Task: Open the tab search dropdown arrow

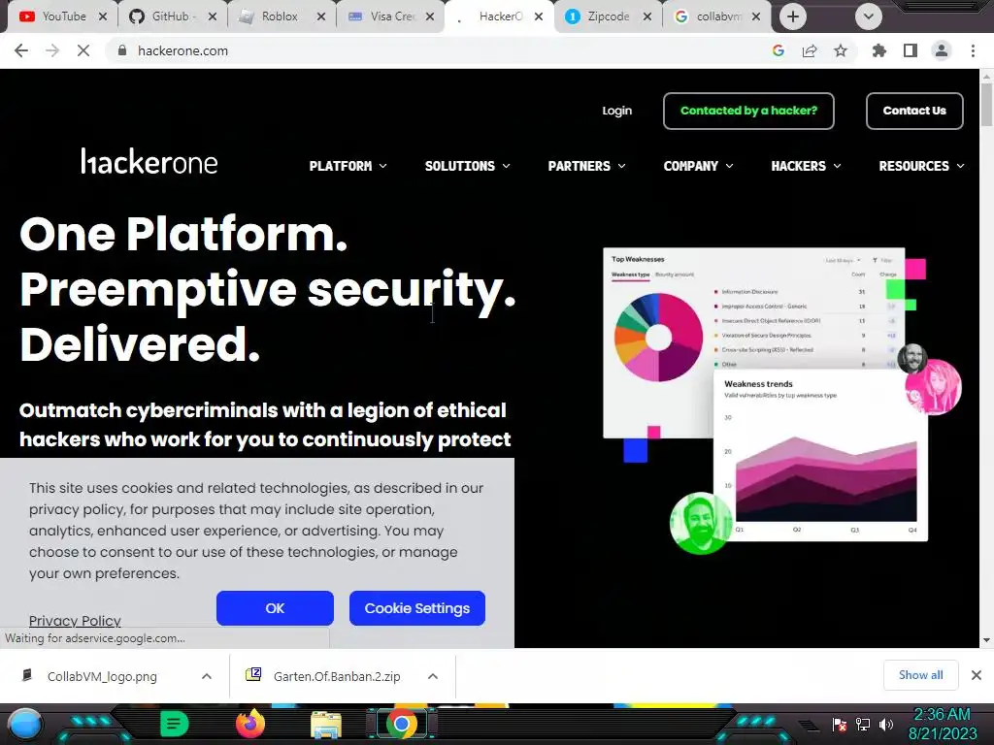Action: click(869, 16)
